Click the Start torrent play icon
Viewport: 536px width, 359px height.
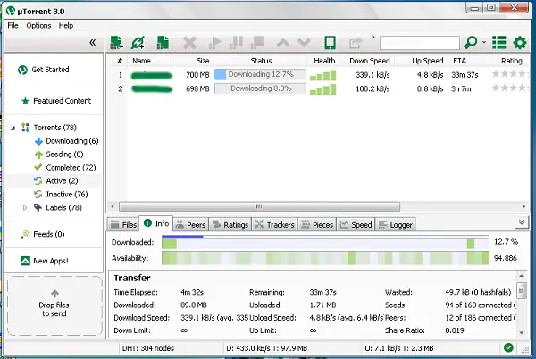click(215, 43)
